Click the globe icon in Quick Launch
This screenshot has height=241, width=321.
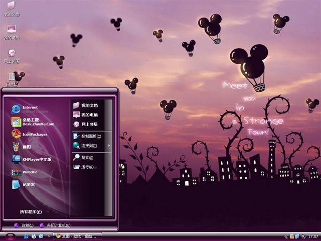[x=34, y=236]
